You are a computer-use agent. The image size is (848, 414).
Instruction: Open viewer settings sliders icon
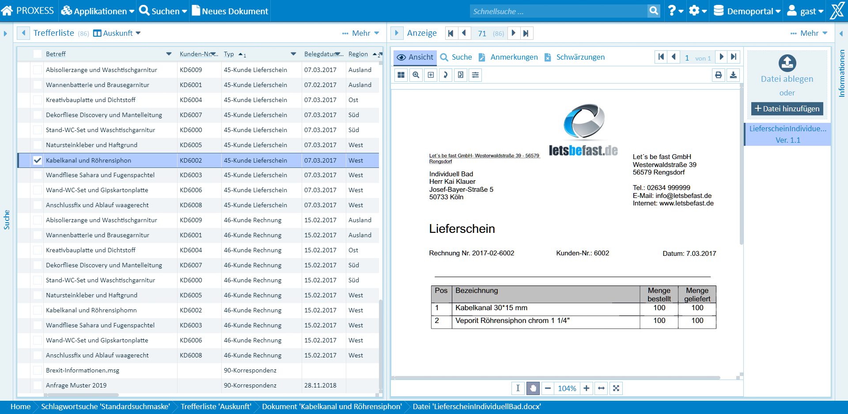[475, 75]
